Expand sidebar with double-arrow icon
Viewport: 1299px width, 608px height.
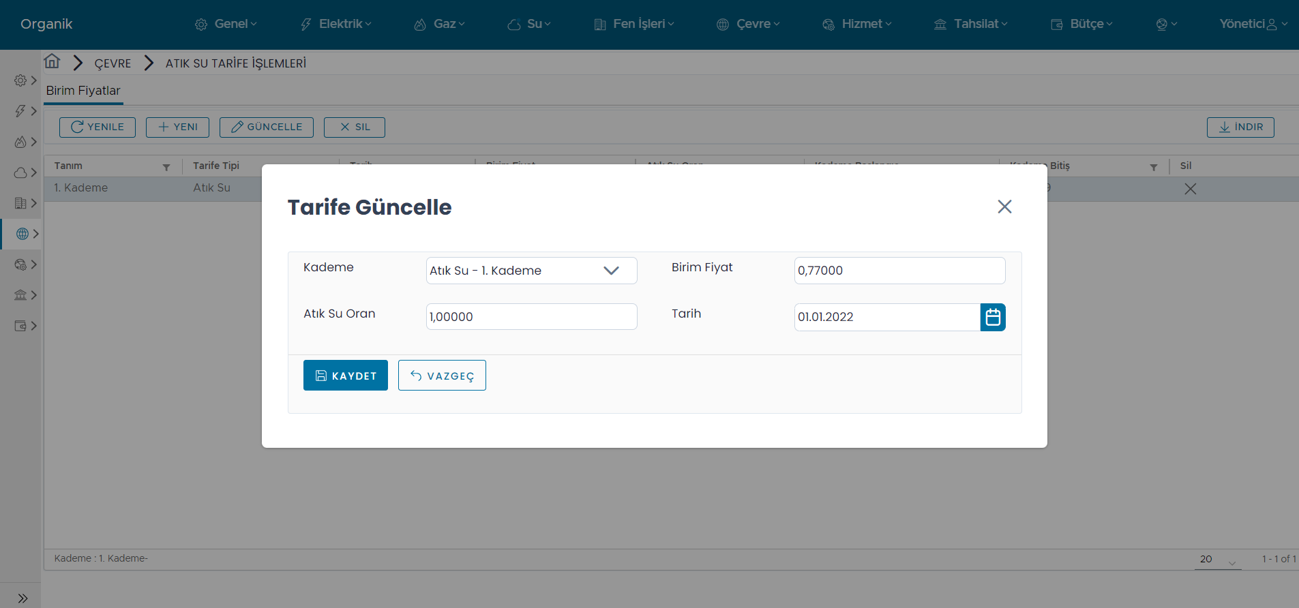(x=23, y=598)
